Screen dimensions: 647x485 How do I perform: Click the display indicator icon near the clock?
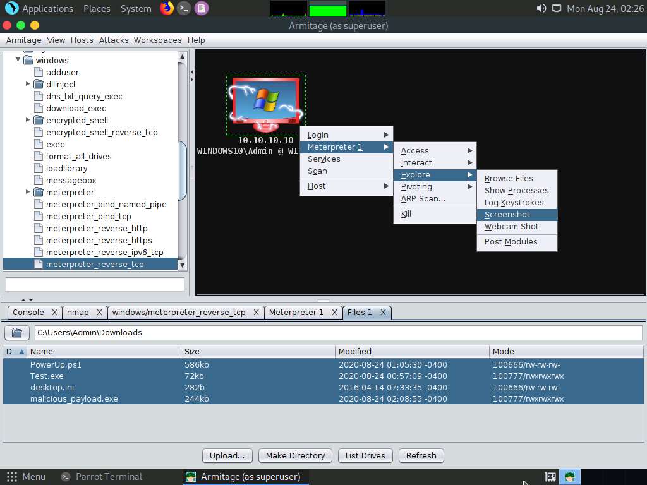[x=557, y=8]
